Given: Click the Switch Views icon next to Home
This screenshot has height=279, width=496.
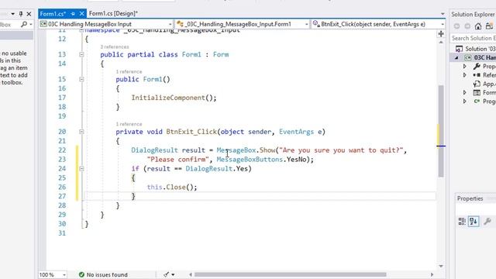Looking at the screenshot, I should tap(489, 26).
